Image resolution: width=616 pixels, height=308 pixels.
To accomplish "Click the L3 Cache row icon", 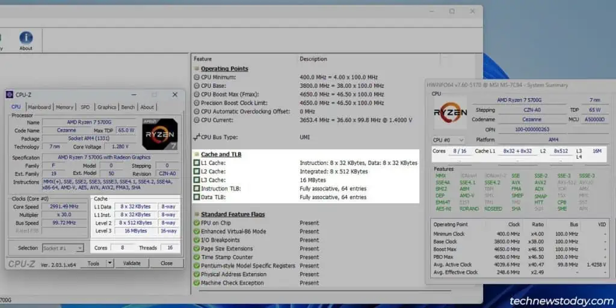I will click(197, 180).
